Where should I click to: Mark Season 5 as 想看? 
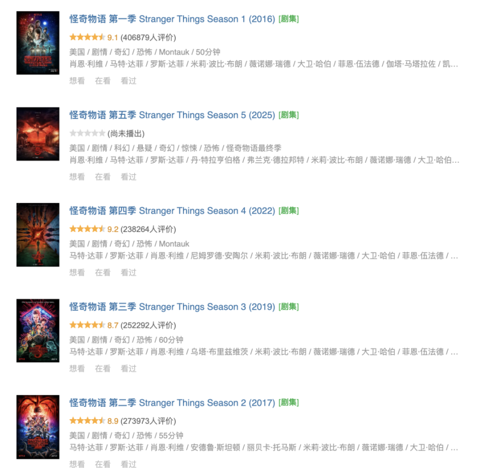click(x=77, y=177)
